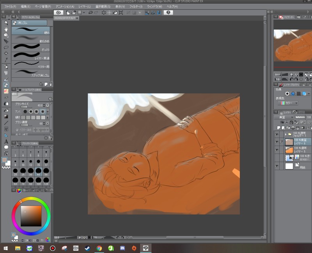Screen dimensions: 312x253
Task: Select the Zoom magnifier tool
Action: (x=6, y=23)
